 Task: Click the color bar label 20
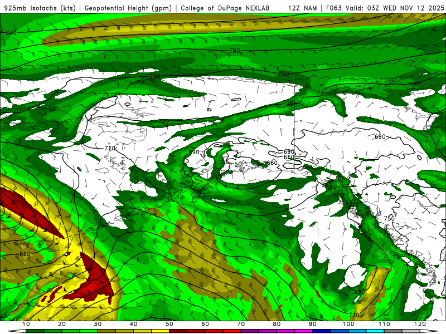62,324
